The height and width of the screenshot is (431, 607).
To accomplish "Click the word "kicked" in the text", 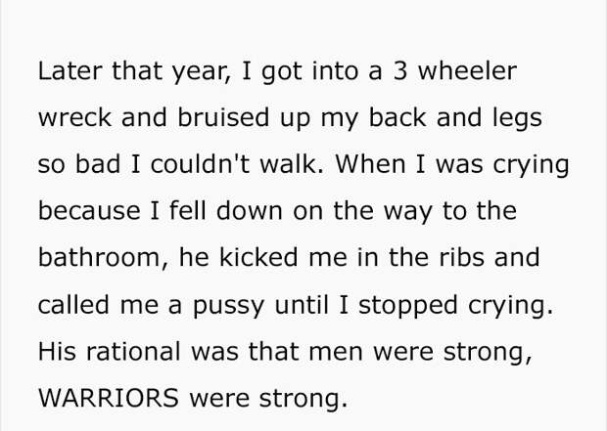I will (258, 257).
